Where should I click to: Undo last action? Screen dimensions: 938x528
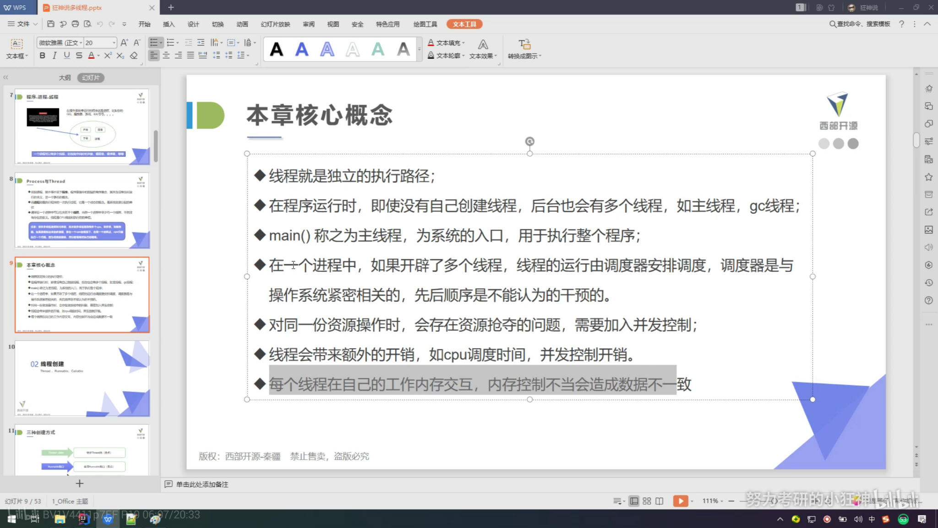(99, 24)
